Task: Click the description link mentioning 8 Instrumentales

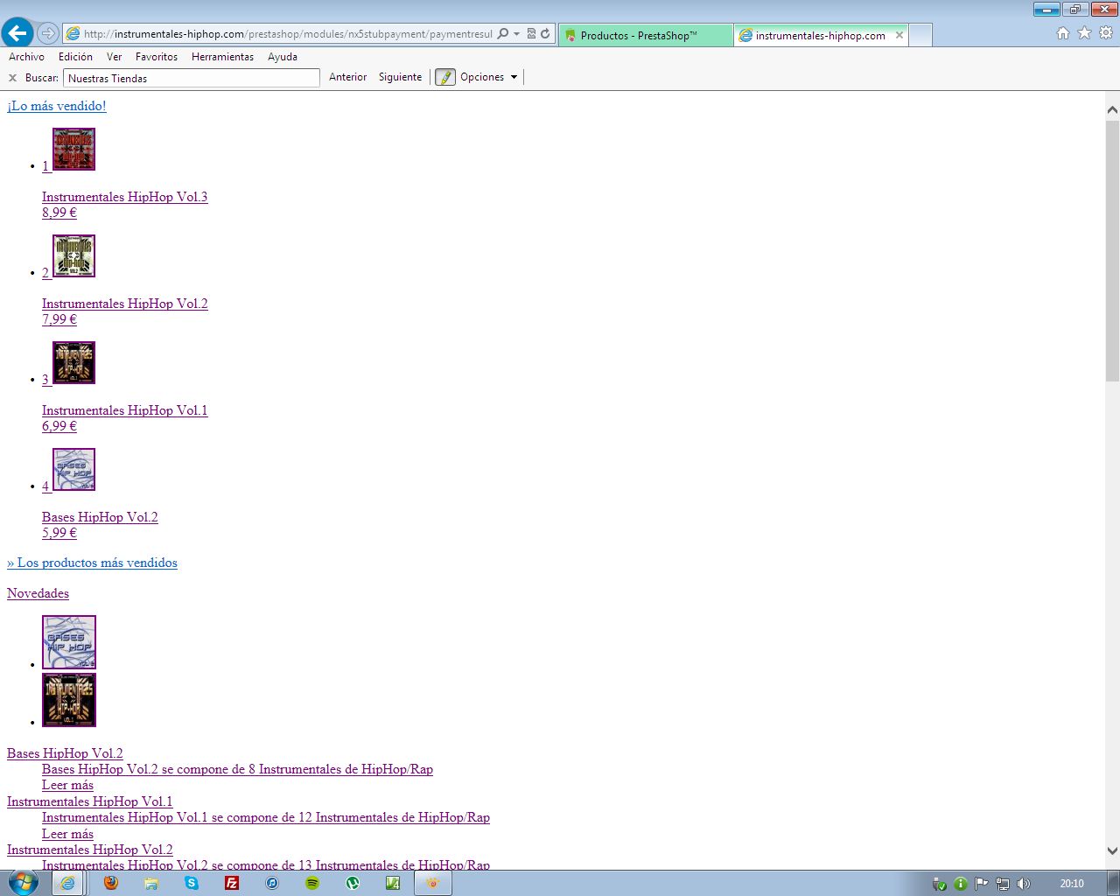Action: coord(237,769)
